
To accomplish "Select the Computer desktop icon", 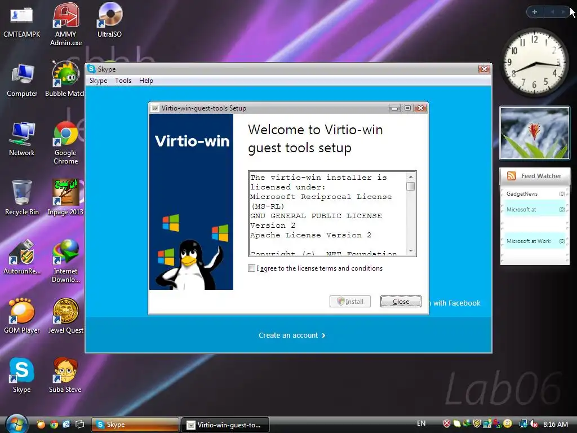I will (x=22, y=80).
